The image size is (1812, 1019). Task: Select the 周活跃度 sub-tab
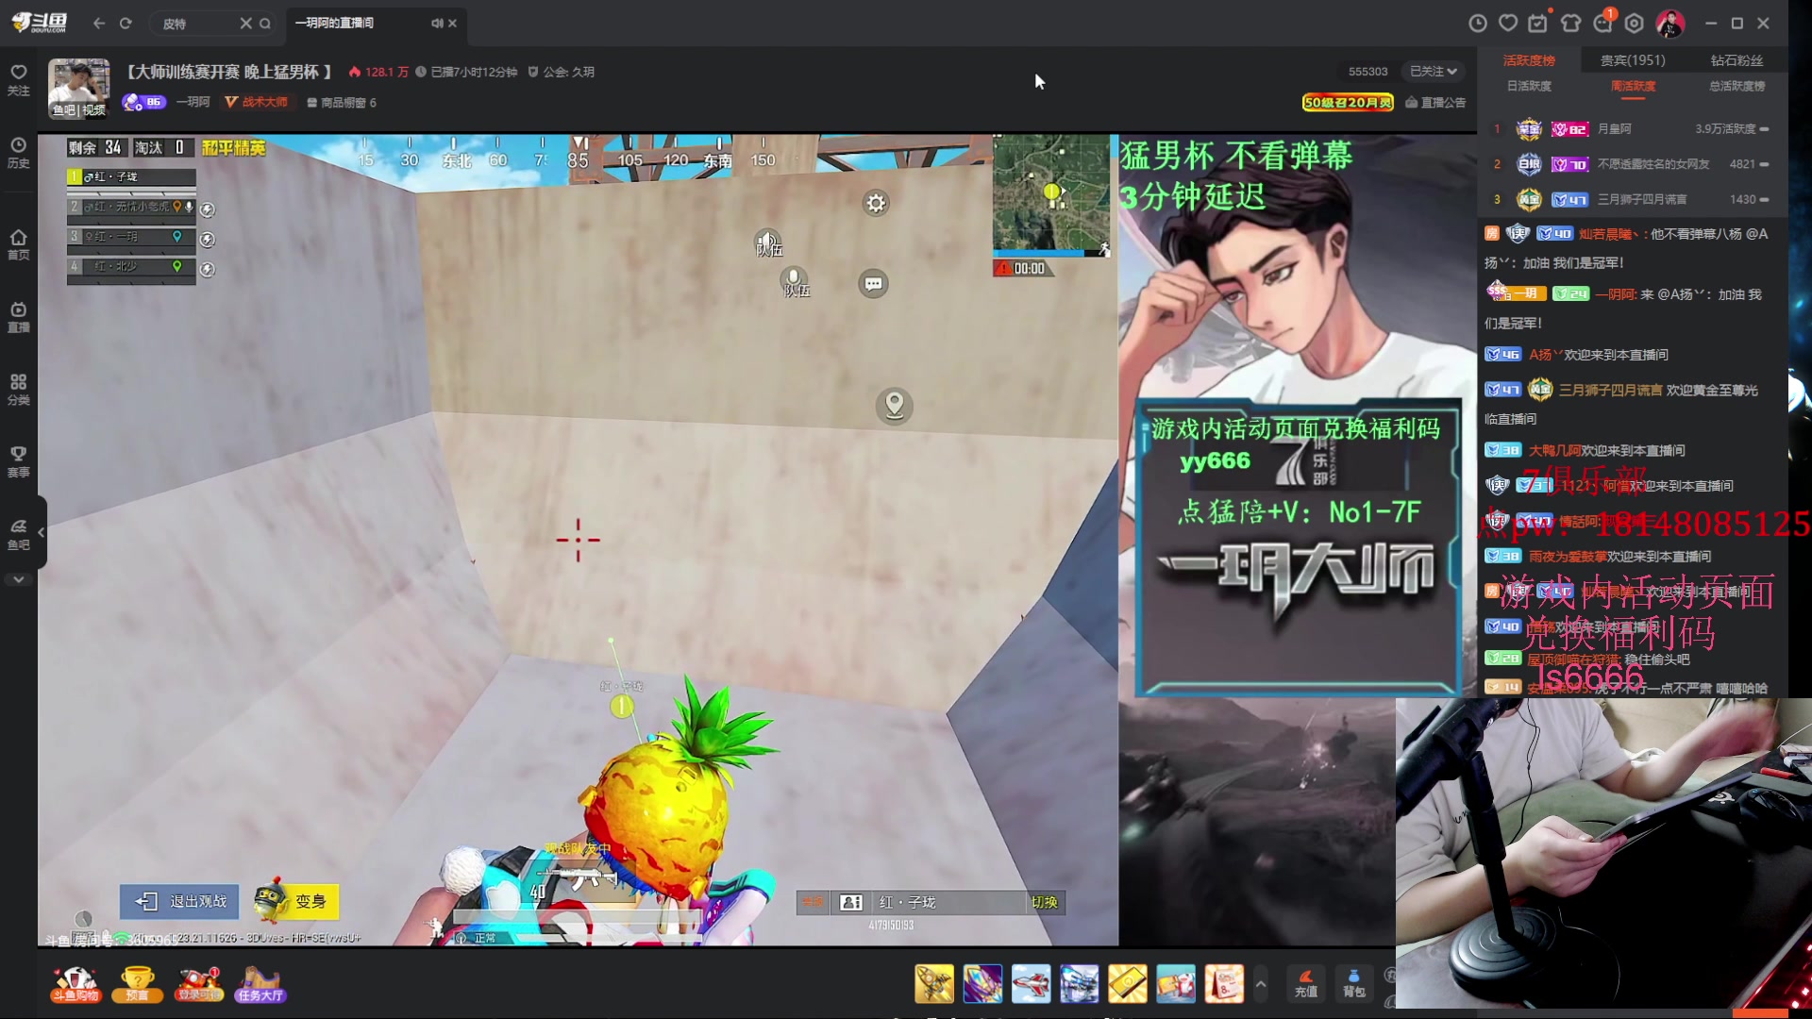tap(1633, 86)
